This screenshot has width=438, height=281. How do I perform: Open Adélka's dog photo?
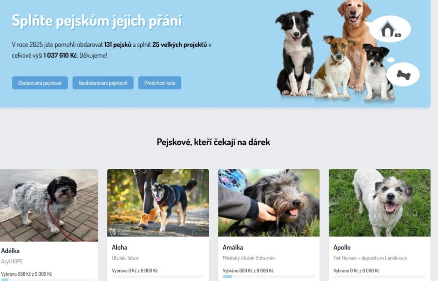[x=49, y=205]
